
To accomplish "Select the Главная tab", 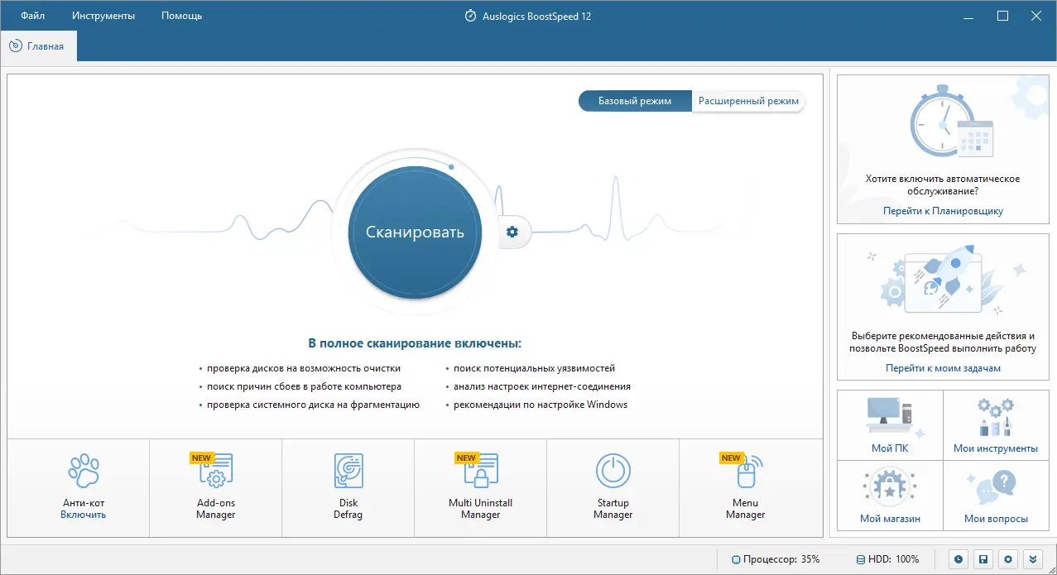I will [x=38, y=46].
